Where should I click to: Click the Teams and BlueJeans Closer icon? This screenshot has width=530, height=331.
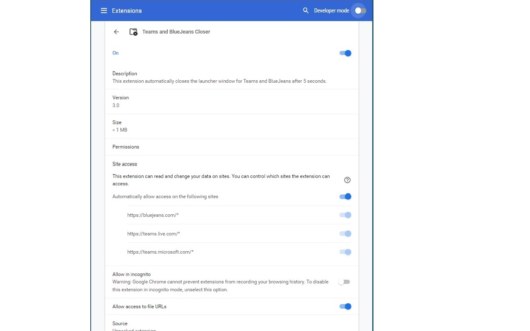[x=133, y=32]
